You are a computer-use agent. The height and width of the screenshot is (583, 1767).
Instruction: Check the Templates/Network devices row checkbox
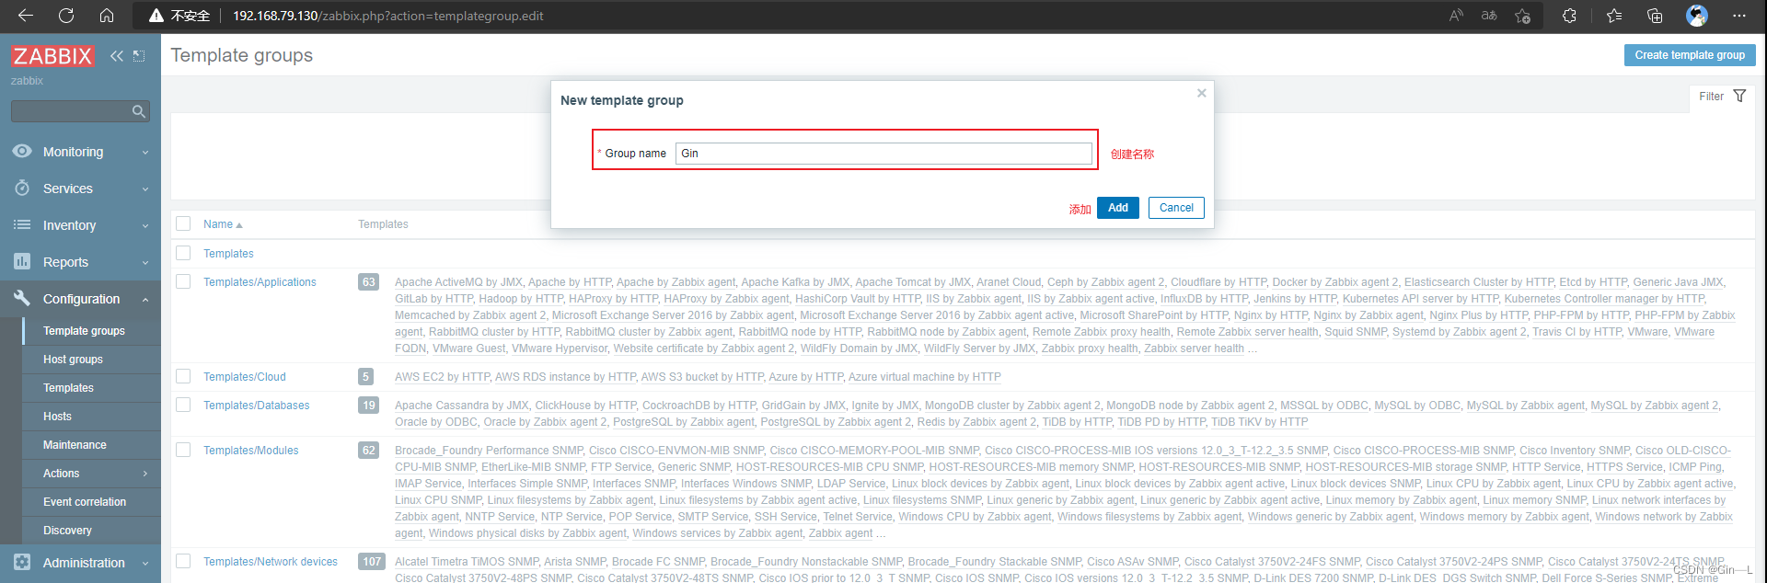(183, 561)
